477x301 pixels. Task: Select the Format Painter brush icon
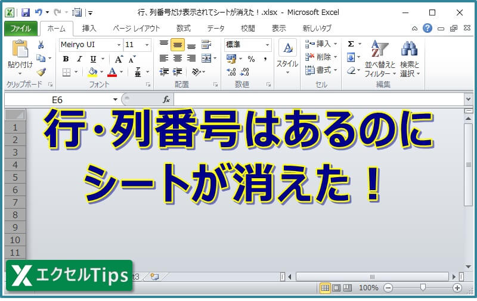pos(41,72)
